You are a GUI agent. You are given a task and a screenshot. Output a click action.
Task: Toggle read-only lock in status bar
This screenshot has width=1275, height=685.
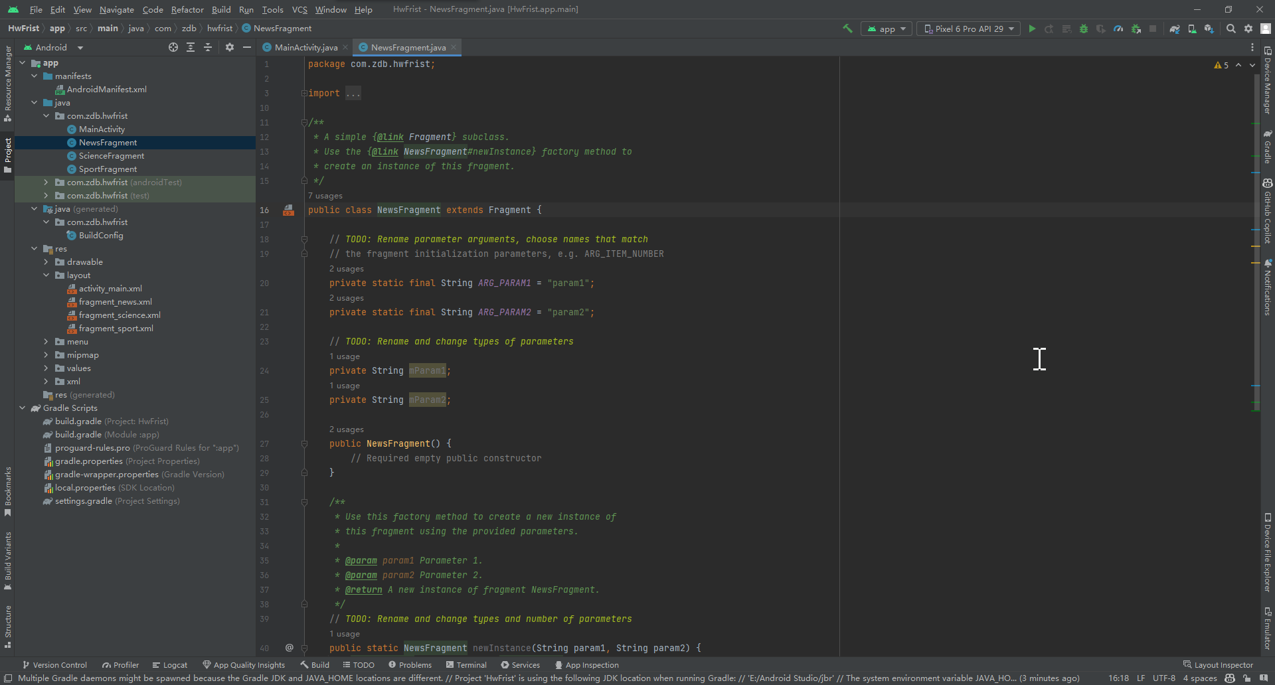coord(1247,678)
